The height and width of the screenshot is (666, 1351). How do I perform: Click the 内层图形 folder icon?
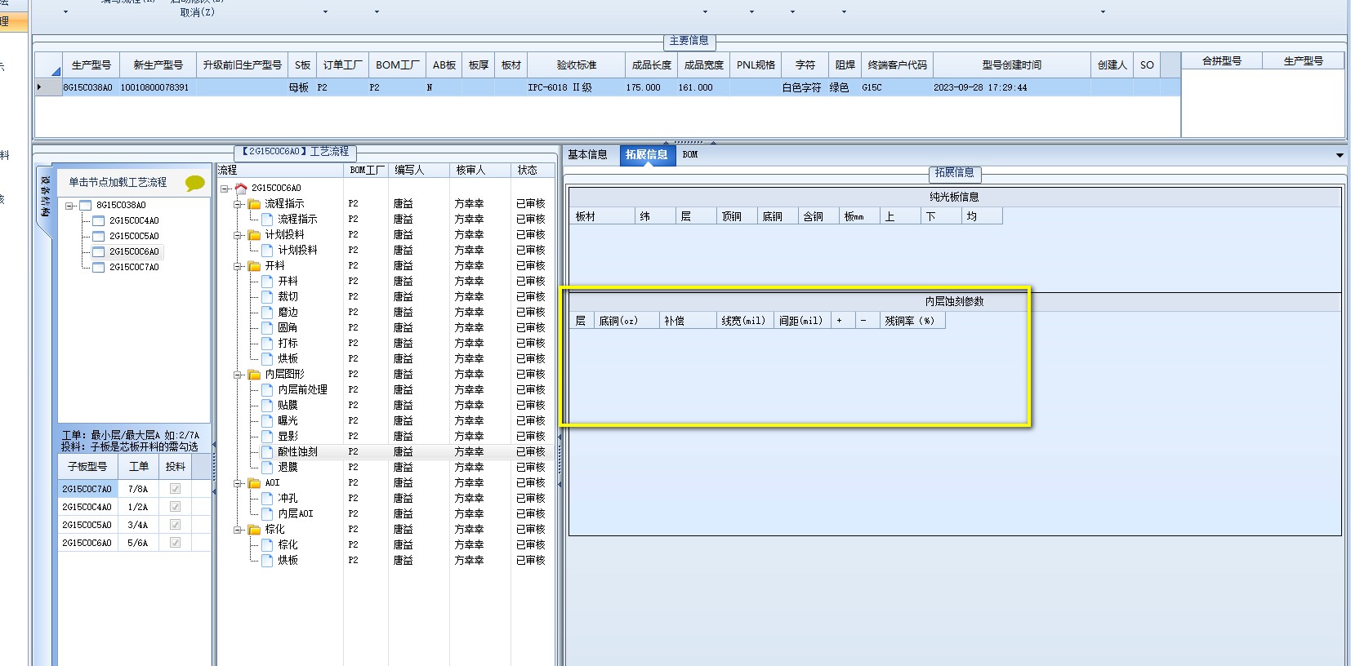(x=254, y=374)
